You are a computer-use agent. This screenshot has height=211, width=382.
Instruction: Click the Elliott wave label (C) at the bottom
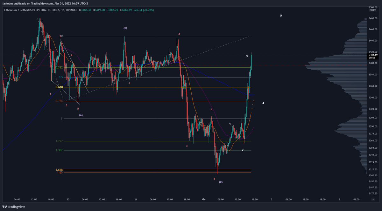(x=221, y=182)
